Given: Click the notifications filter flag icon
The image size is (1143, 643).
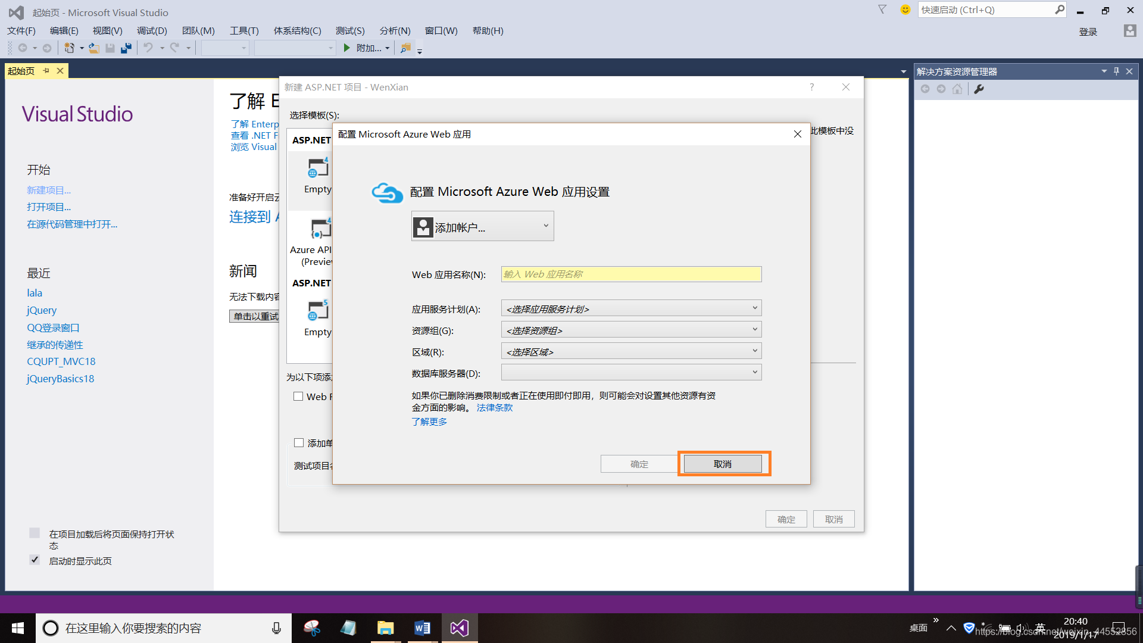Looking at the screenshot, I should coord(882,10).
